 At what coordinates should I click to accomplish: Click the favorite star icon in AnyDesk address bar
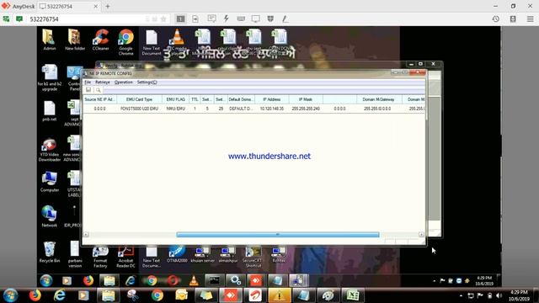pyautogui.click(x=163, y=19)
